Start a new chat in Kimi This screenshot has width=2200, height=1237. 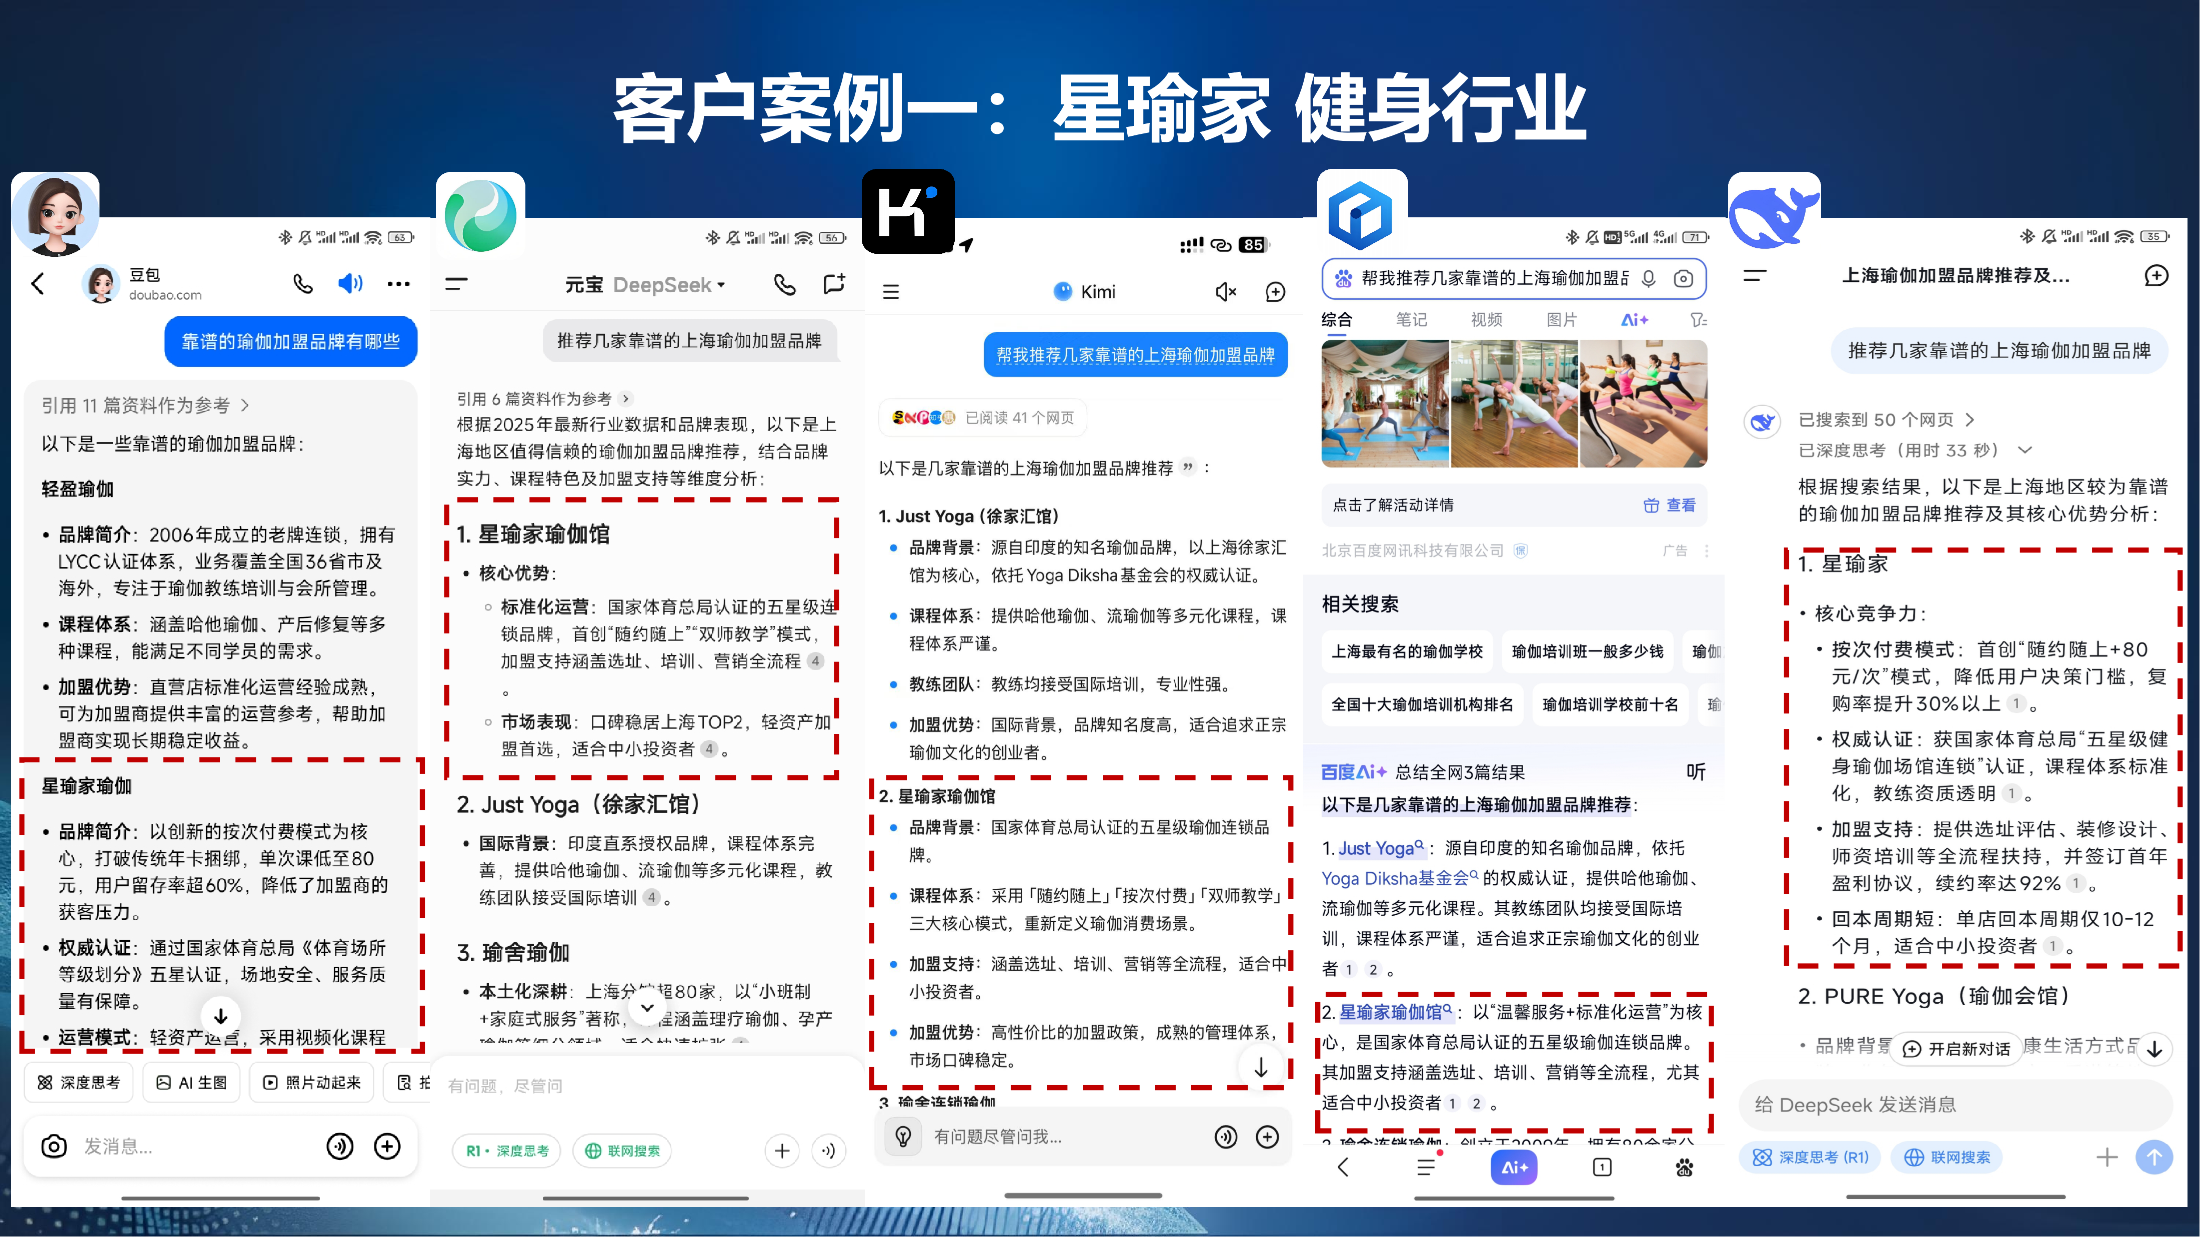[x=1275, y=292]
